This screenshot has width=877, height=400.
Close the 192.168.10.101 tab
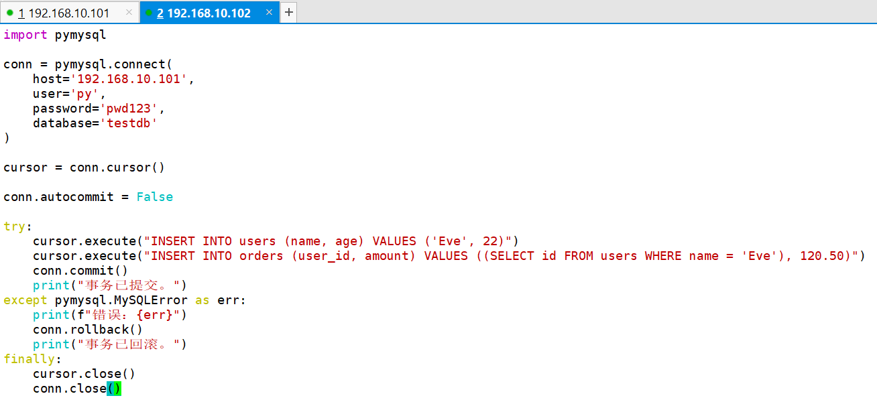point(129,13)
